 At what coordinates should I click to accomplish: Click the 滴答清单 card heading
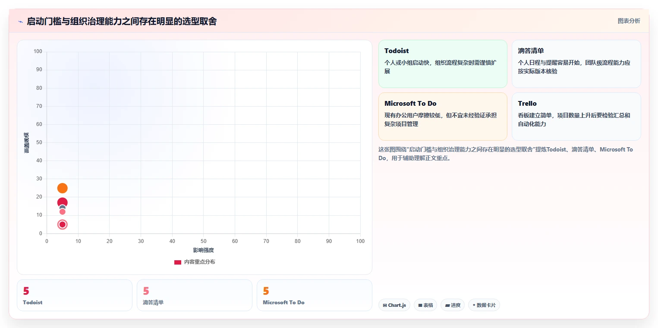pyautogui.click(x=531, y=50)
